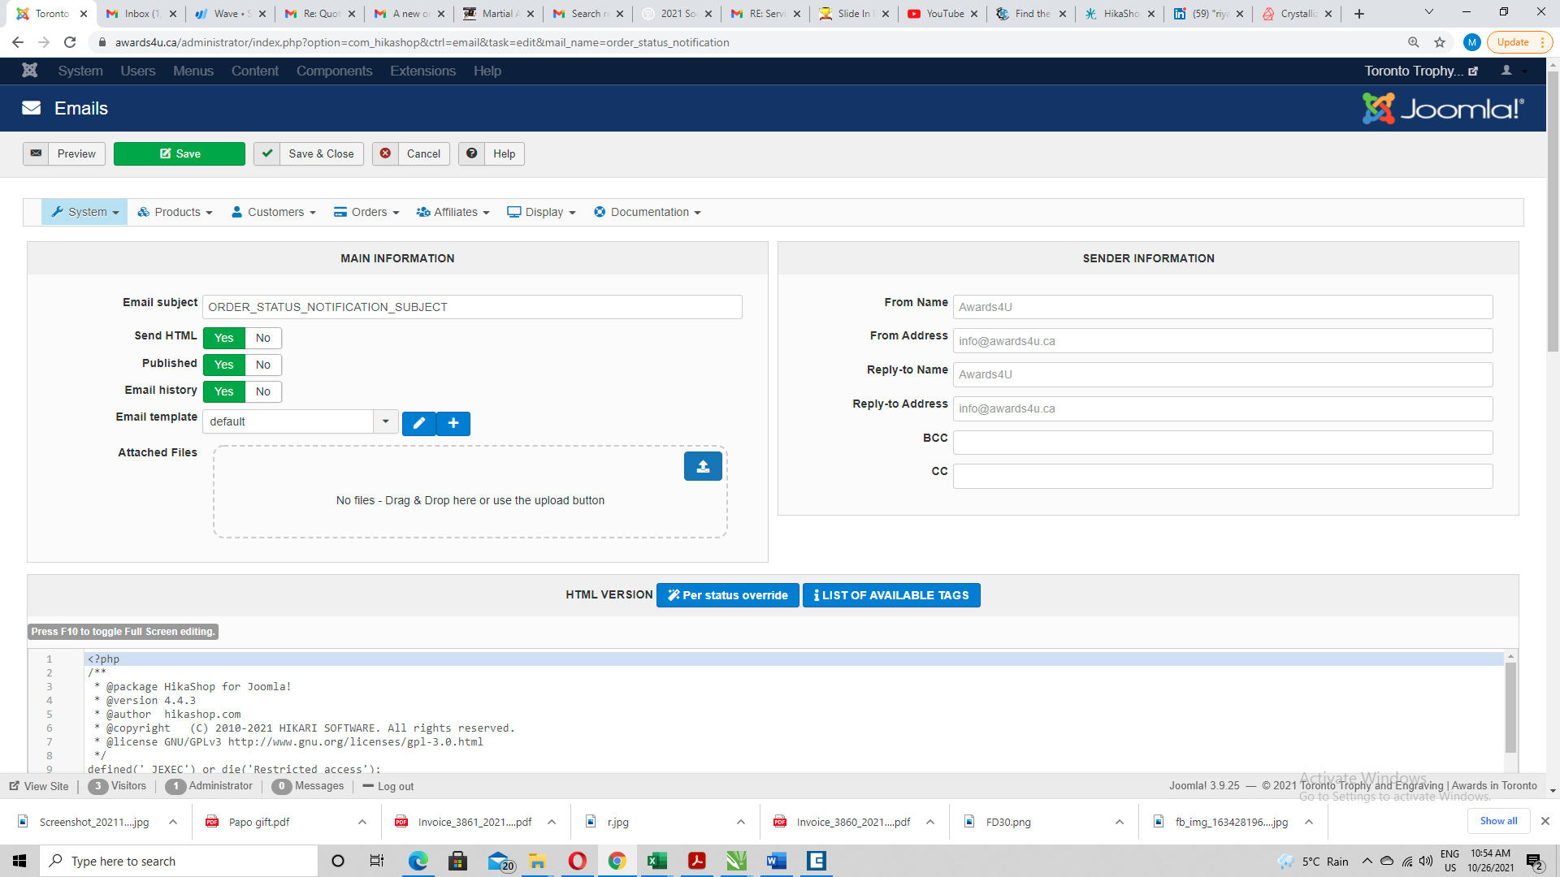The height and width of the screenshot is (877, 1560).
Task: Click the pencil edit template icon
Action: click(x=418, y=423)
